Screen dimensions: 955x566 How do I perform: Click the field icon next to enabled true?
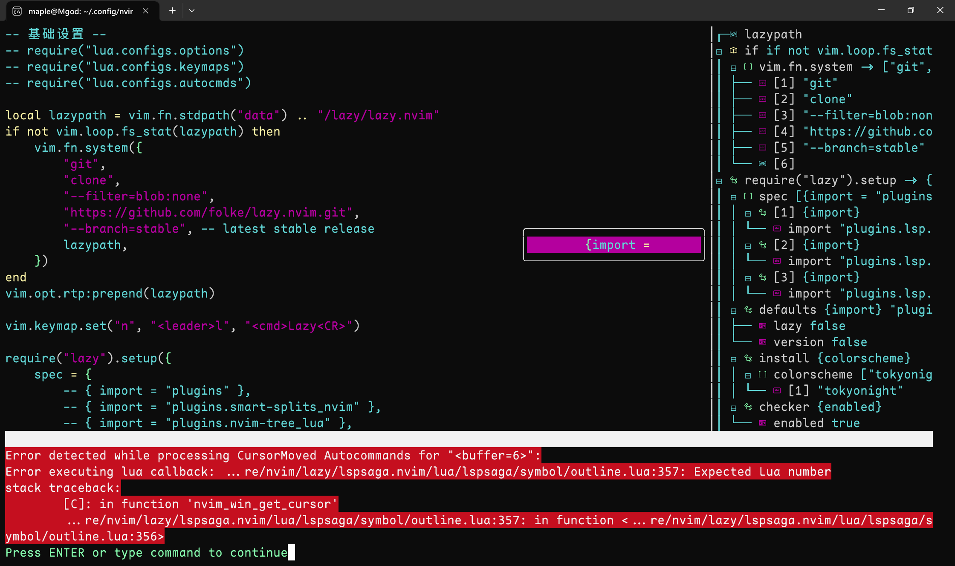coord(763,423)
